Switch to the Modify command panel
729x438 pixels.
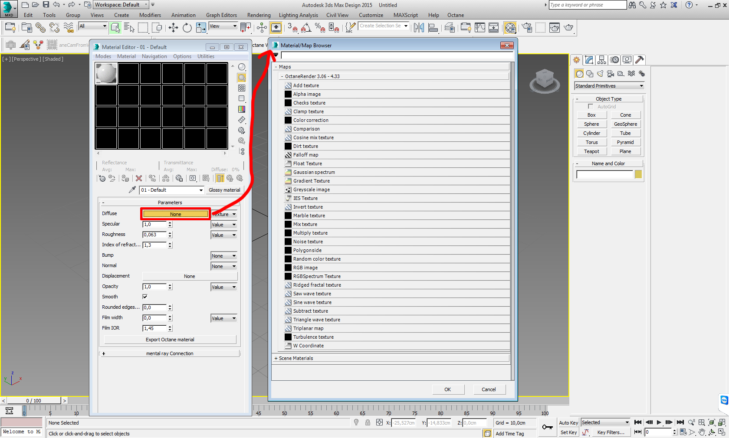(589, 60)
